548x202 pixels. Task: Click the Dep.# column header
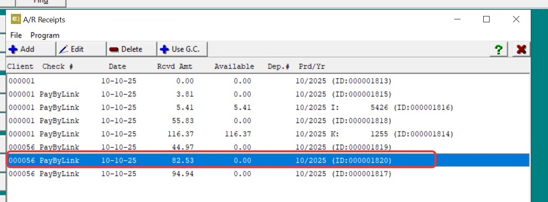pyautogui.click(x=279, y=66)
